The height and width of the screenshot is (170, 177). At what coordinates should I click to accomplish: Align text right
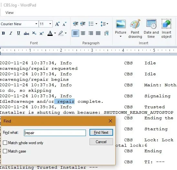(91, 33)
